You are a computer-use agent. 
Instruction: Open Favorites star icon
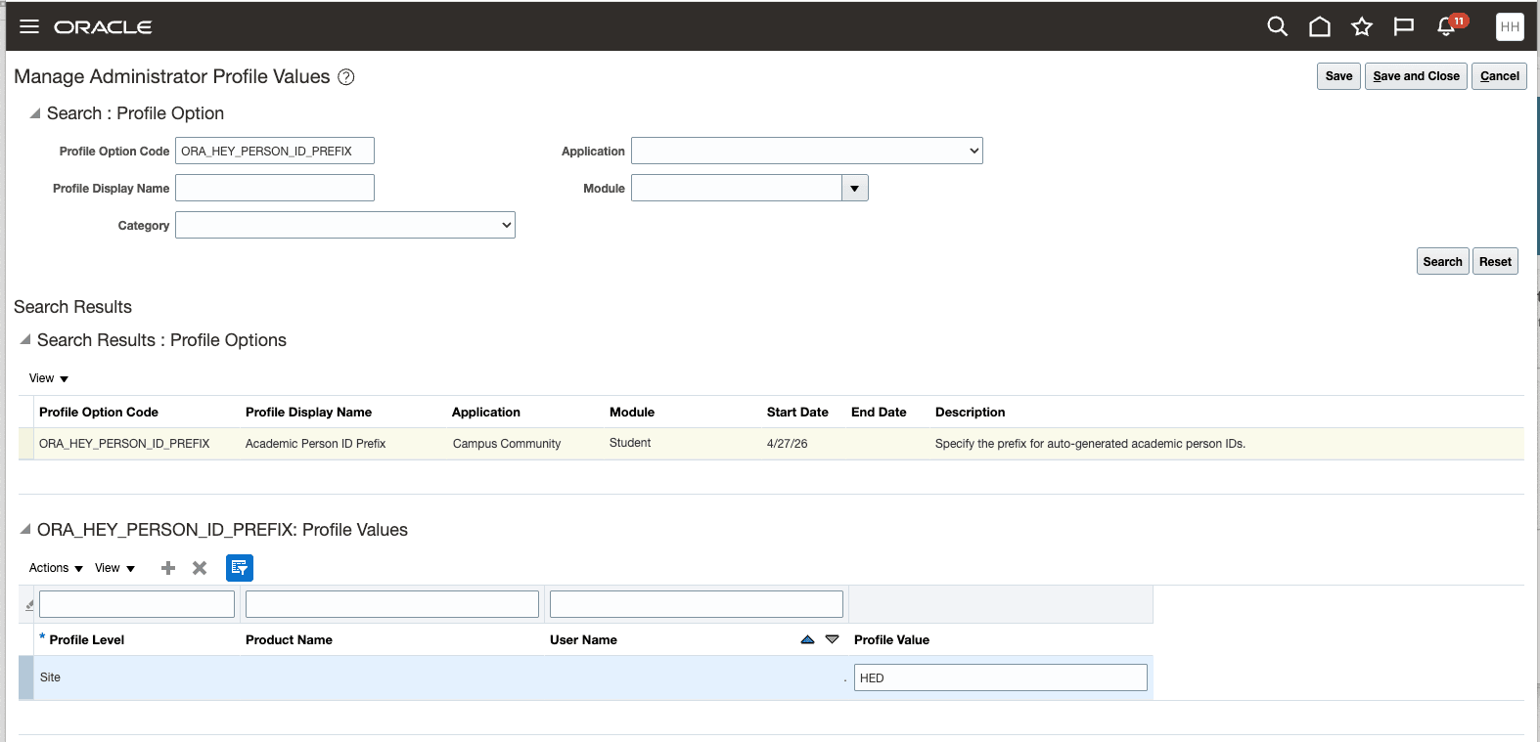pyautogui.click(x=1362, y=26)
